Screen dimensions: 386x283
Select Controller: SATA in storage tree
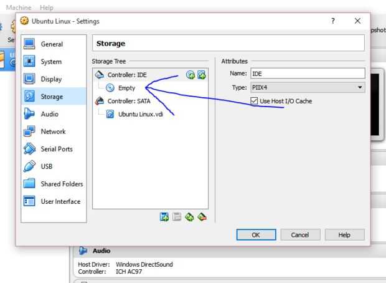[x=129, y=101]
